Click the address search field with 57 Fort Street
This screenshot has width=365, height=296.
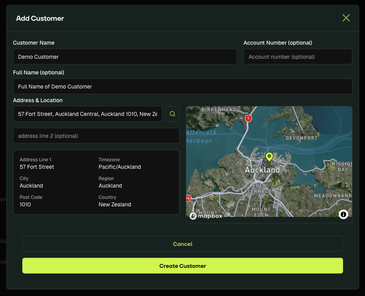(x=87, y=114)
